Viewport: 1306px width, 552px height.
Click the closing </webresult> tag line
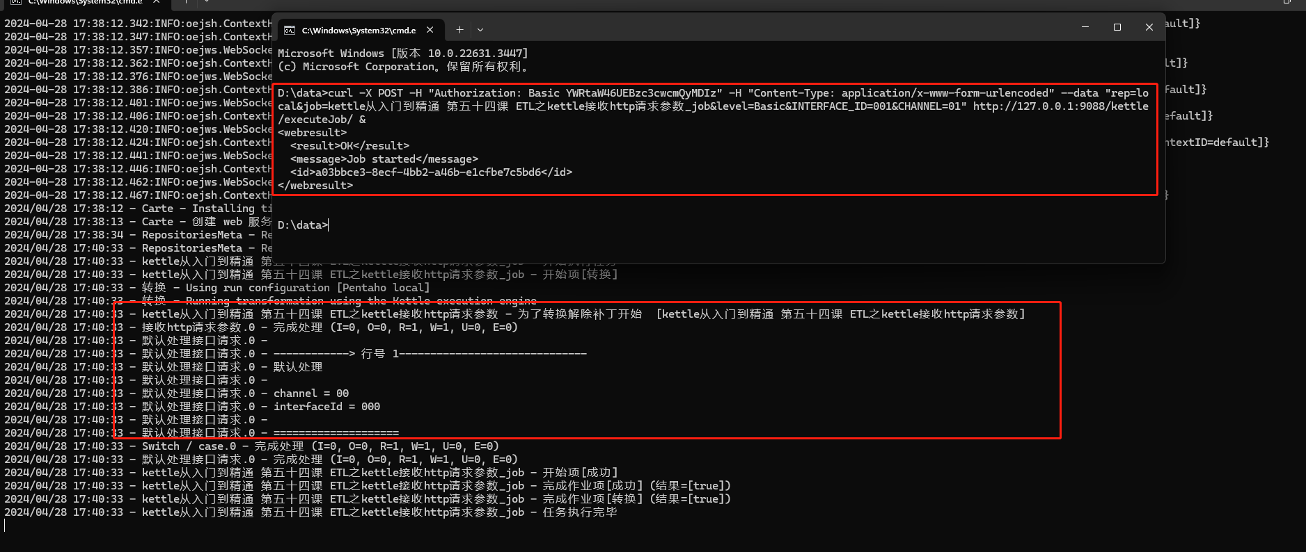tap(315, 186)
